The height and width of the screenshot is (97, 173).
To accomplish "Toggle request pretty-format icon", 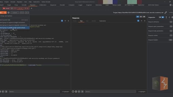I will tap(62, 21).
